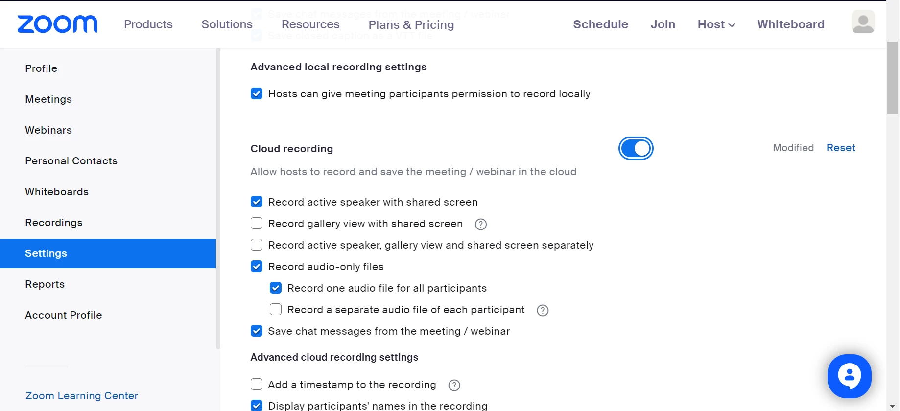Uncheck Display participants' names in the recording
The image size is (900, 411).
click(x=257, y=406)
